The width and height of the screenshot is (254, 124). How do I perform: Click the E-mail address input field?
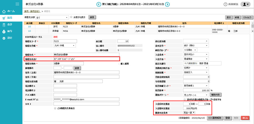point(86,99)
